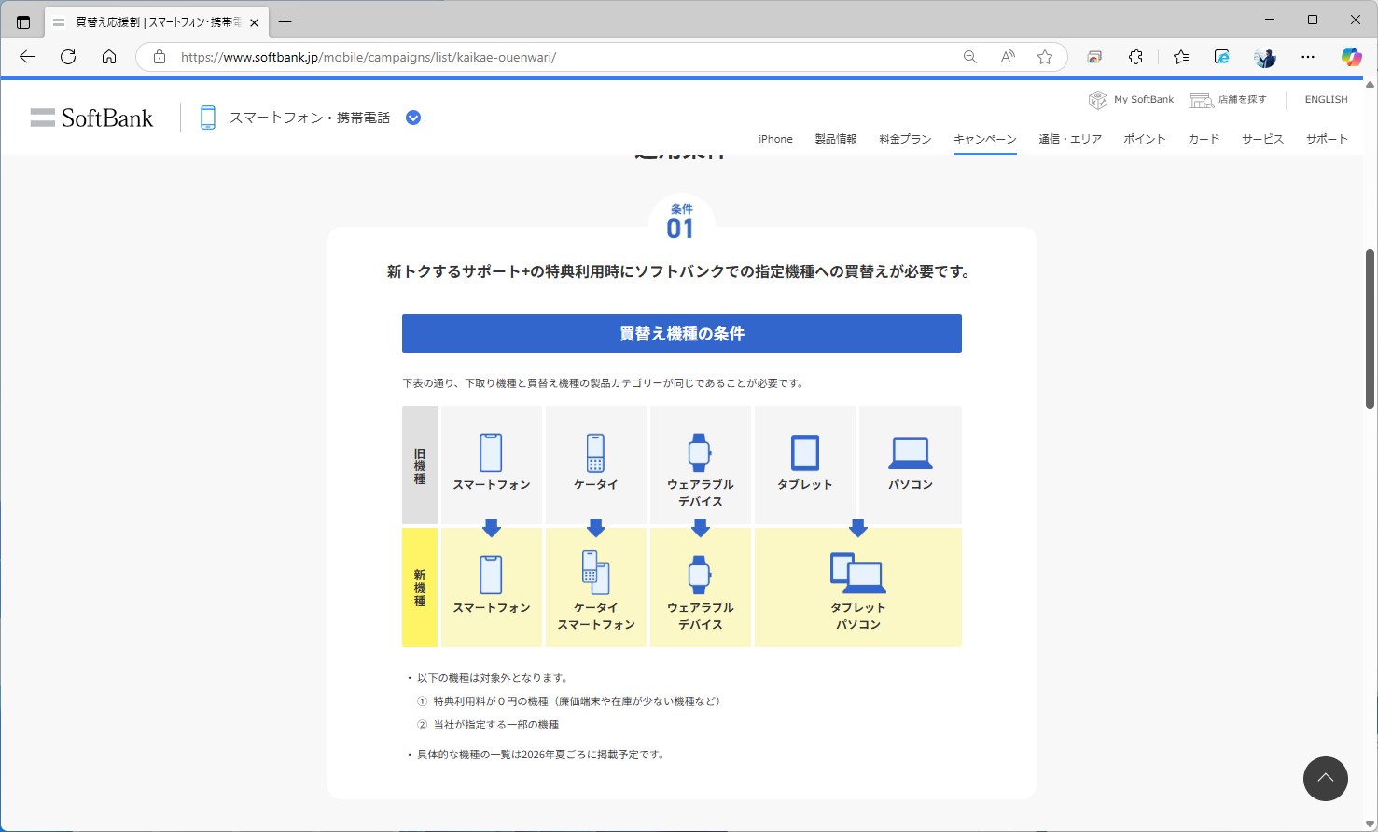Screen dimensions: 1378x832
Task: Click new-model スマートフォン icon
Action: tap(491, 575)
